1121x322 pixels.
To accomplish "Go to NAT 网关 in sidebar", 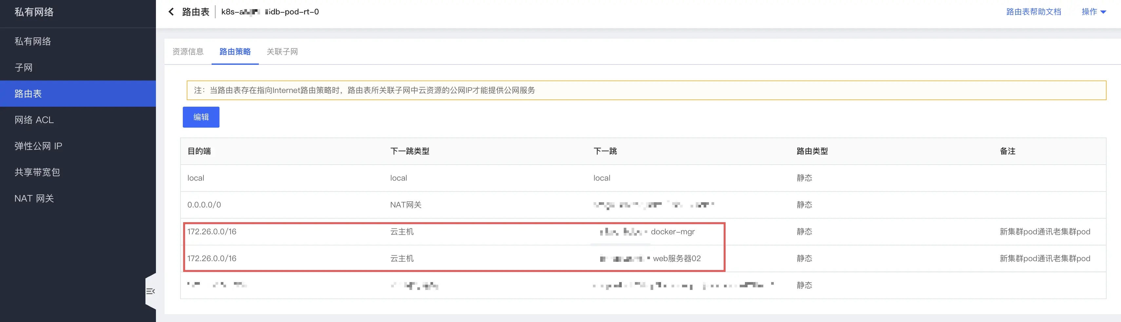I will click(x=34, y=198).
